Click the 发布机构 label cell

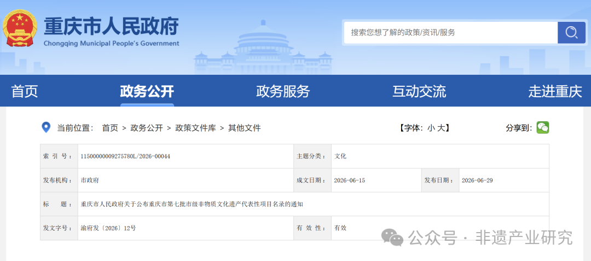[x=59, y=180]
